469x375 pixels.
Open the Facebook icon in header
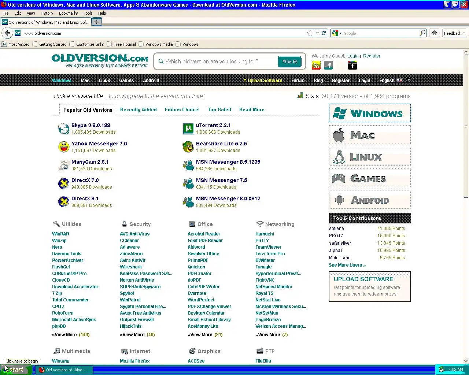[328, 66]
